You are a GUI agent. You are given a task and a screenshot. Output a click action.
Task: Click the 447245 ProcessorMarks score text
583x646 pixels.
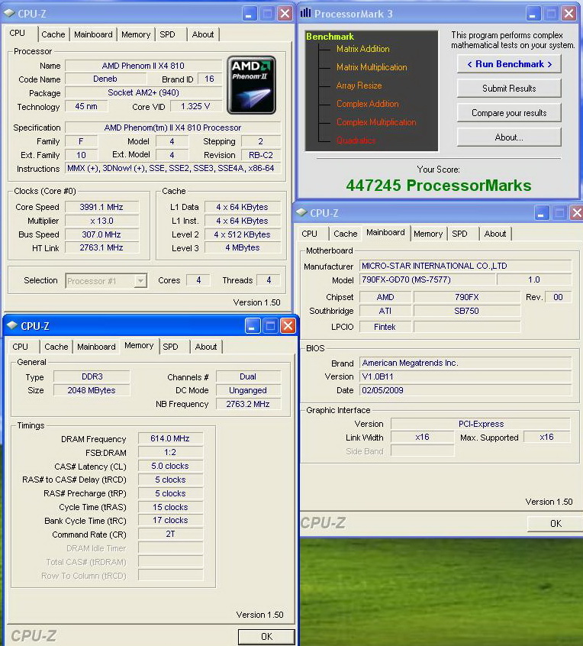click(x=439, y=186)
